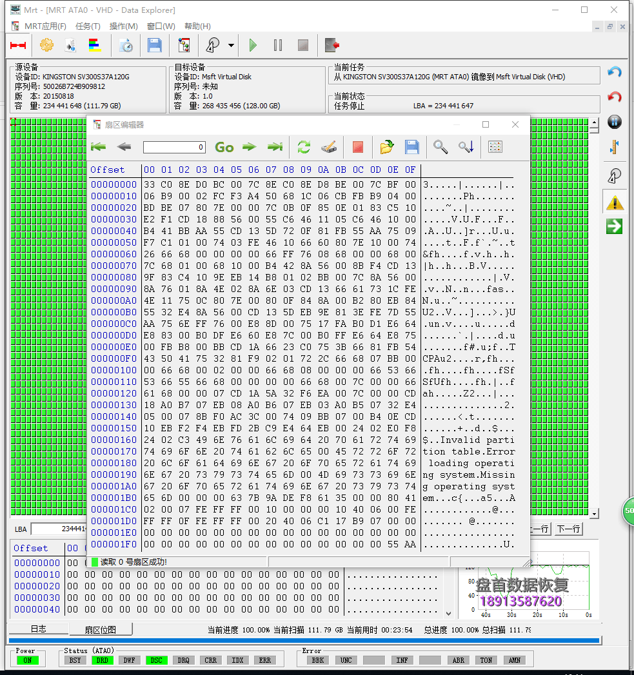Screen dimensions: 634x675
Task: Open the MRT应用(F) menu
Action: coord(45,26)
